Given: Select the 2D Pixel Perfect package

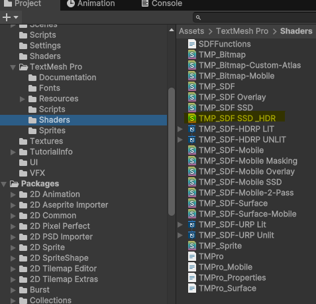Looking at the screenshot, I should [54, 226].
